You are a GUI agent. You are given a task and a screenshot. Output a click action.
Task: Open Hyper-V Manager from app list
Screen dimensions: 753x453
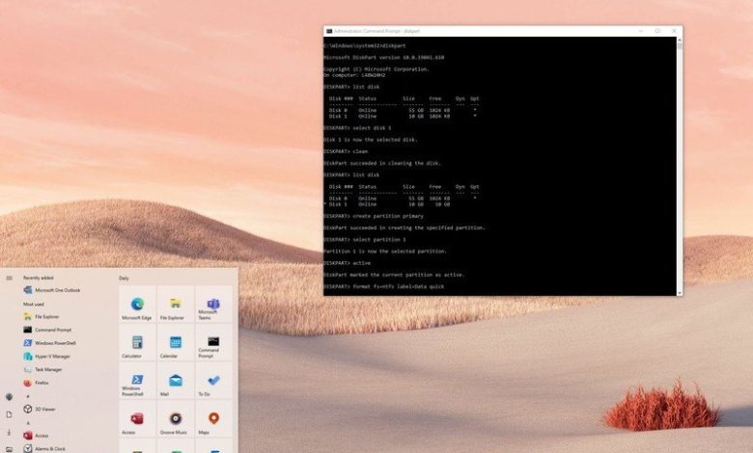47,357
